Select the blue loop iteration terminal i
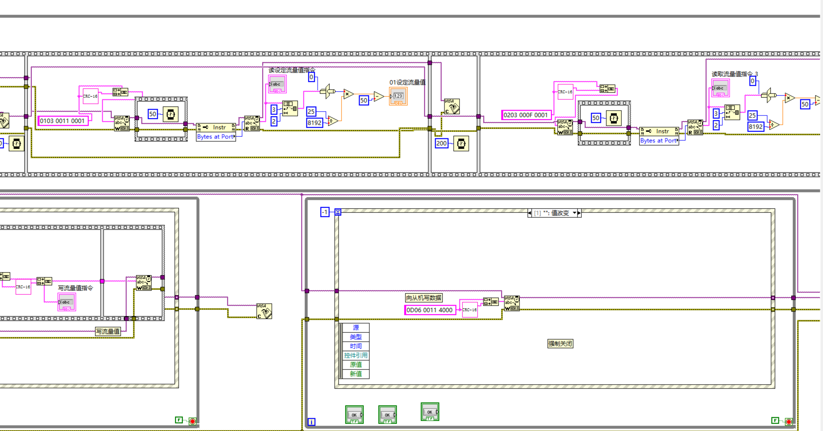This screenshot has width=823, height=431. [311, 422]
